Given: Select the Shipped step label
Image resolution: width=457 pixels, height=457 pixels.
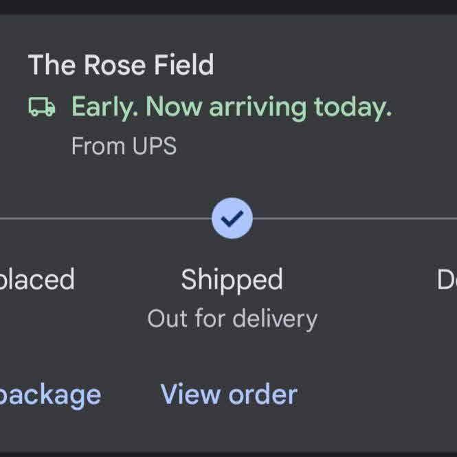Looking at the screenshot, I should (232, 280).
